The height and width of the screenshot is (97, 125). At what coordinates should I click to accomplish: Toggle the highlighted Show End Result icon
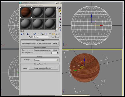54,34
